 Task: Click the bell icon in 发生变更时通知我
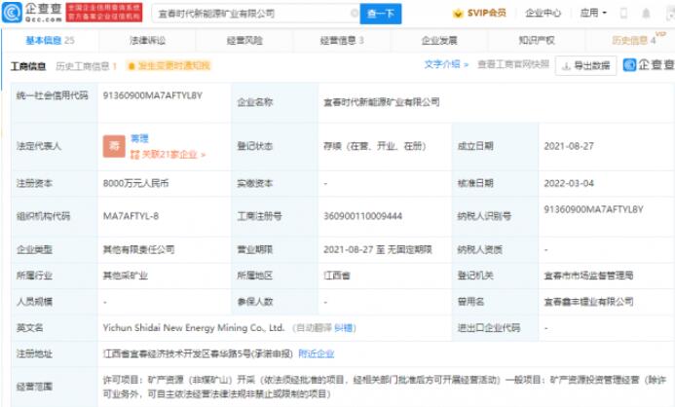[x=131, y=66]
